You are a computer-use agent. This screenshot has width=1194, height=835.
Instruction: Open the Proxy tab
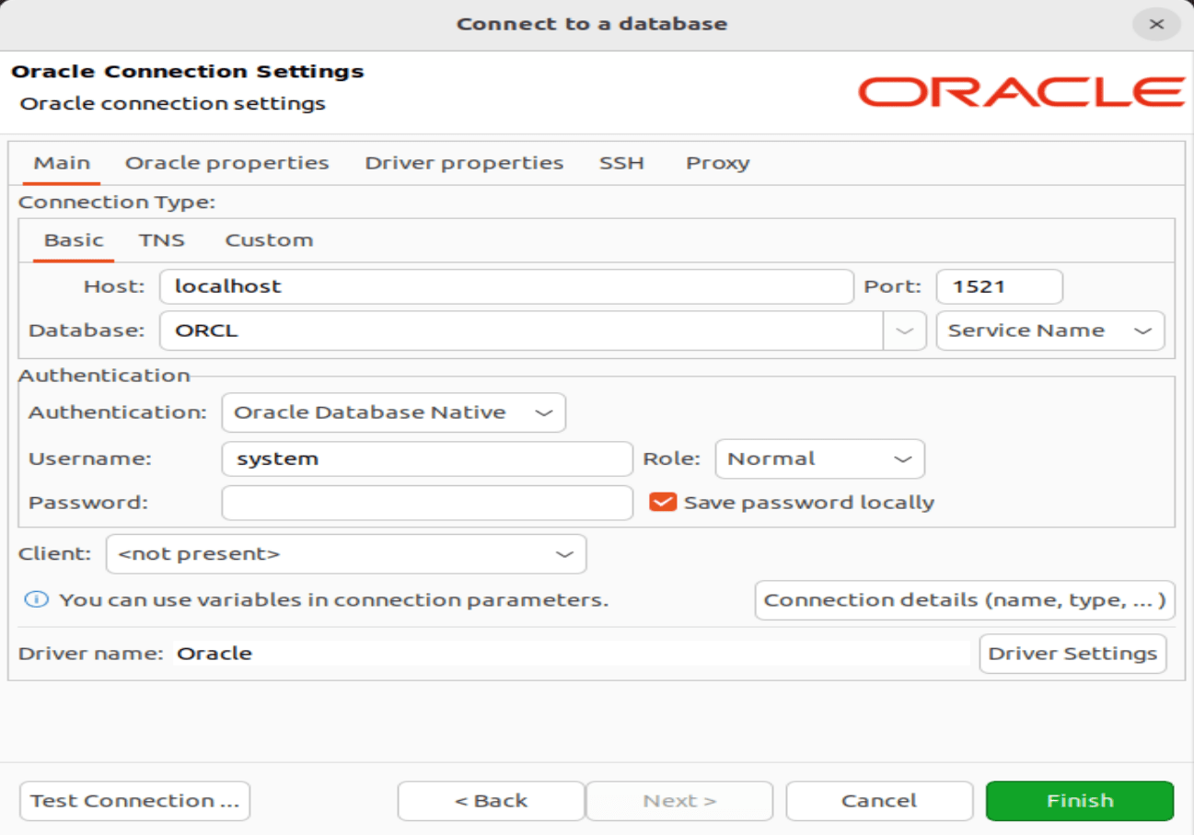tap(718, 163)
